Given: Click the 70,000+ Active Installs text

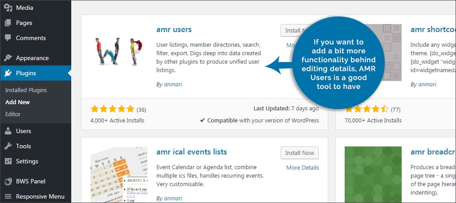Looking at the screenshot, I should pos(373,120).
